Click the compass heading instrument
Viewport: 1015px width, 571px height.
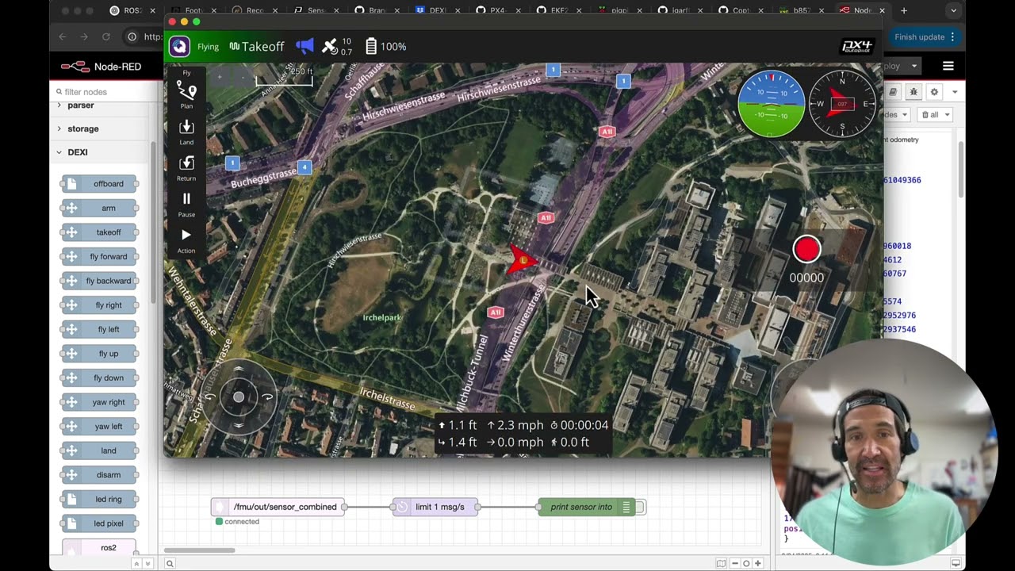point(842,104)
